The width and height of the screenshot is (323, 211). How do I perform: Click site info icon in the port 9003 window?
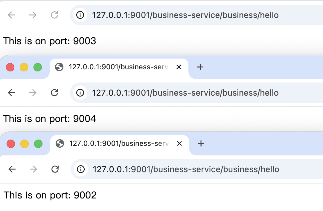click(x=80, y=15)
